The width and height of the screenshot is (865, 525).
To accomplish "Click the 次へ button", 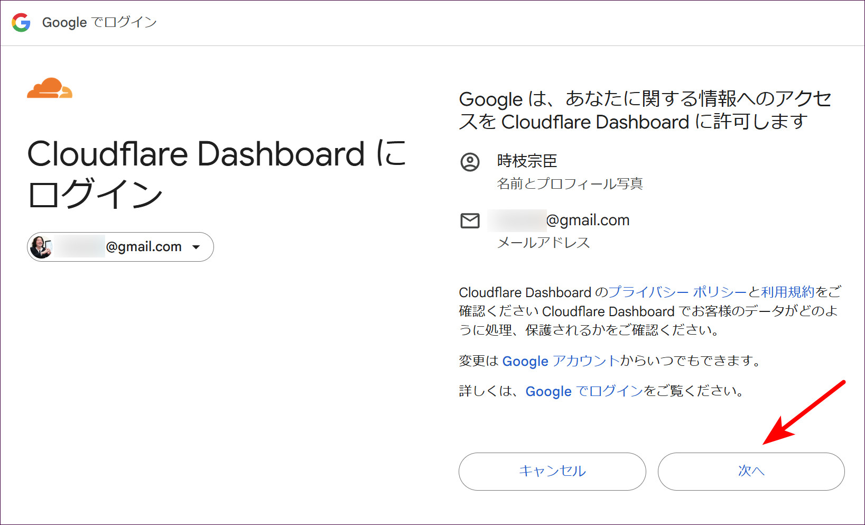I will [x=751, y=472].
